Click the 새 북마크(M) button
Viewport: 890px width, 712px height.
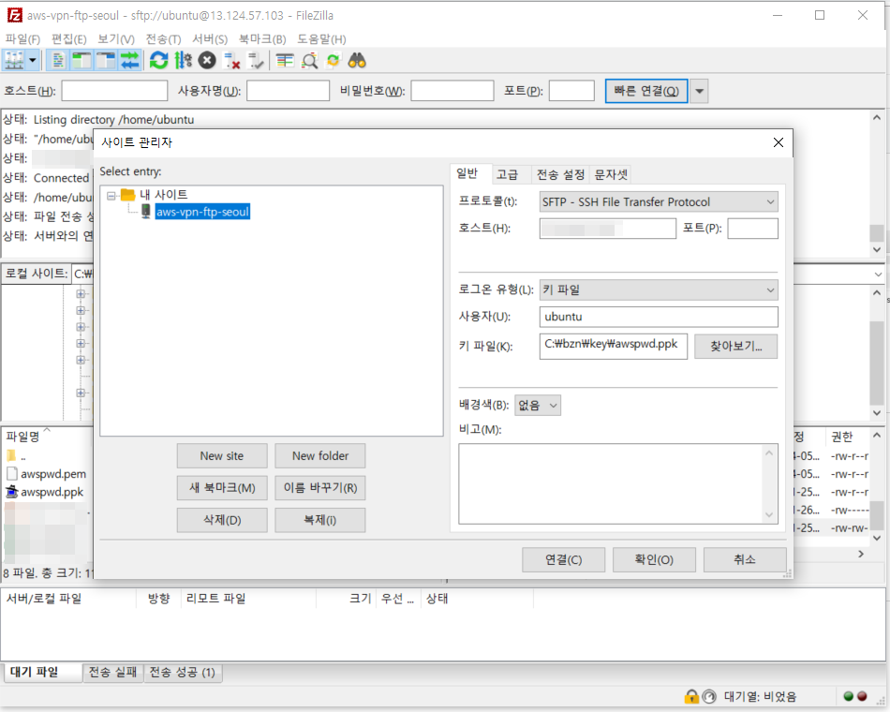pos(222,488)
